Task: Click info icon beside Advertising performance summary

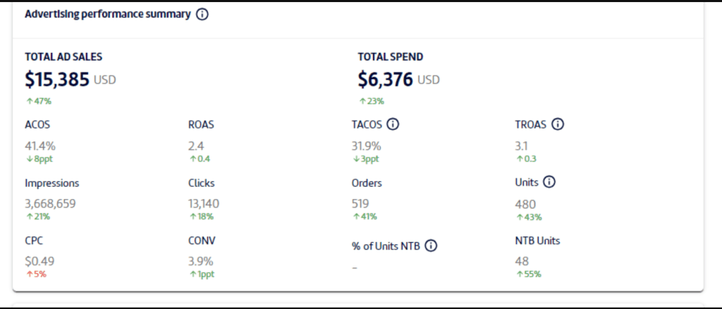Action: pos(202,14)
